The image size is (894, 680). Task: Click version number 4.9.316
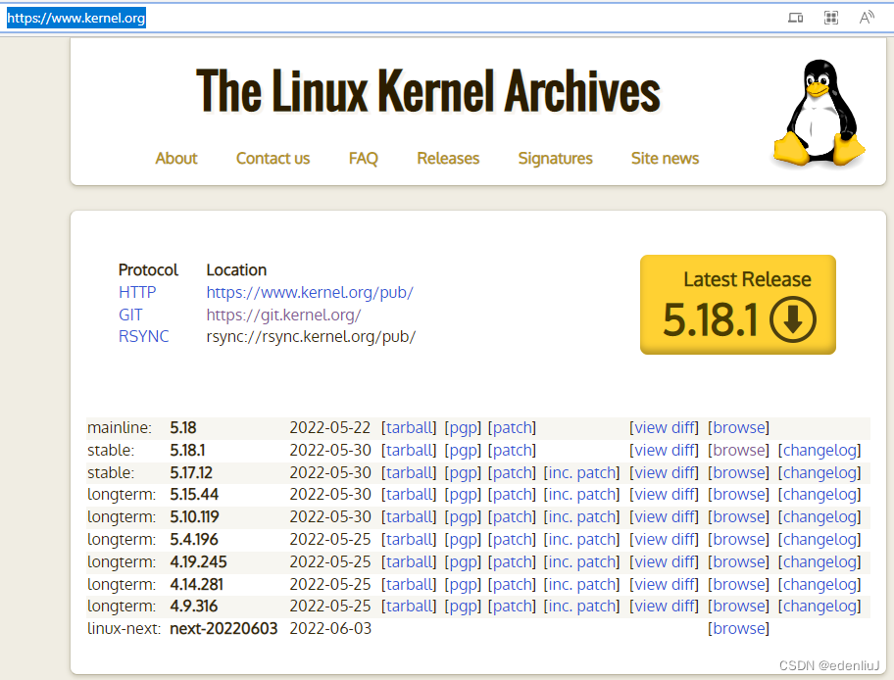(x=194, y=606)
